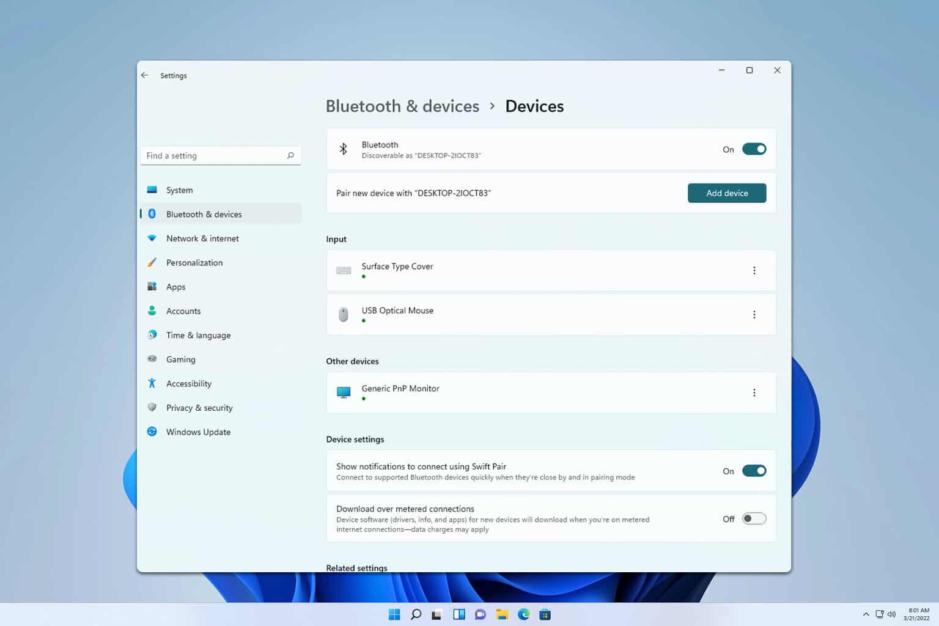Open Privacy & security settings
This screenshot has width=939, height=626.
point(221,408)
